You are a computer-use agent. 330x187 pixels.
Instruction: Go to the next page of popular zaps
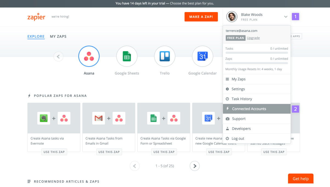coord(195,166)
